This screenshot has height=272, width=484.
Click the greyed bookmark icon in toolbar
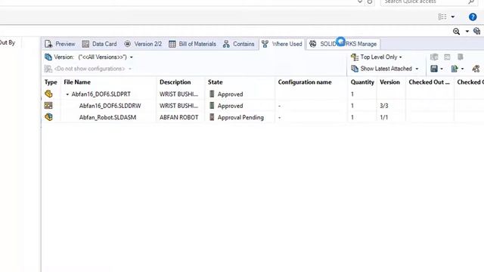click(461, 57)
